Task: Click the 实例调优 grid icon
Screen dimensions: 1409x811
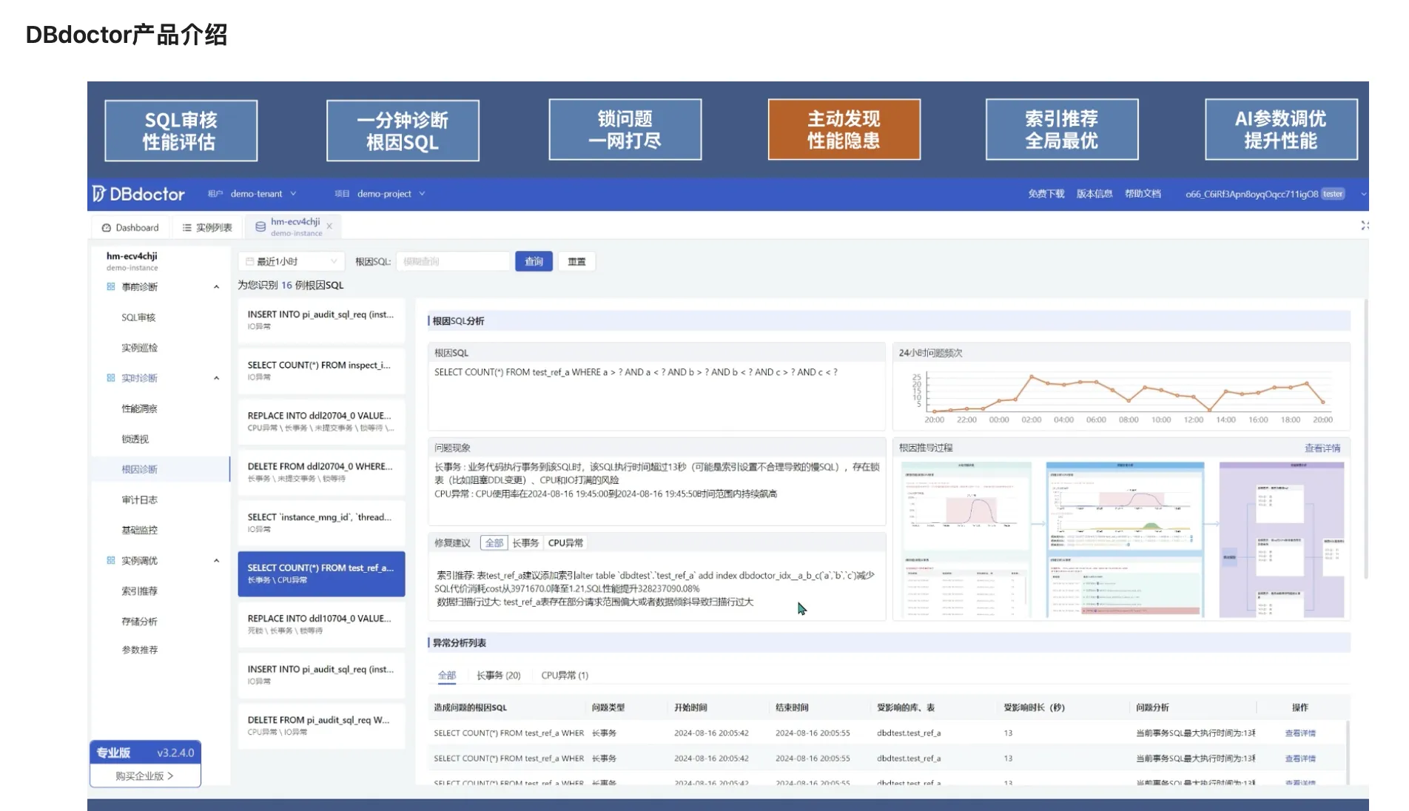Action: 111,560
